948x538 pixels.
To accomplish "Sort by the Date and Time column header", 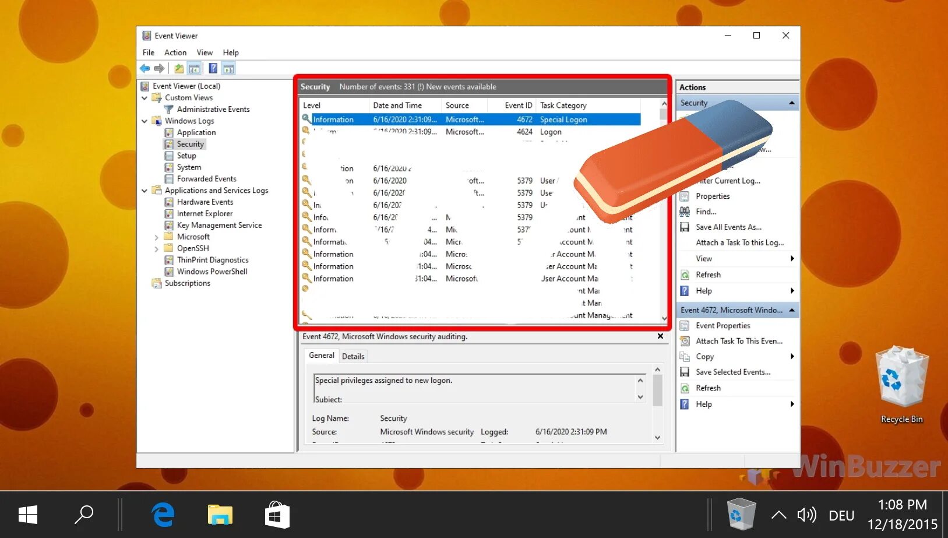I will (406, 106).
